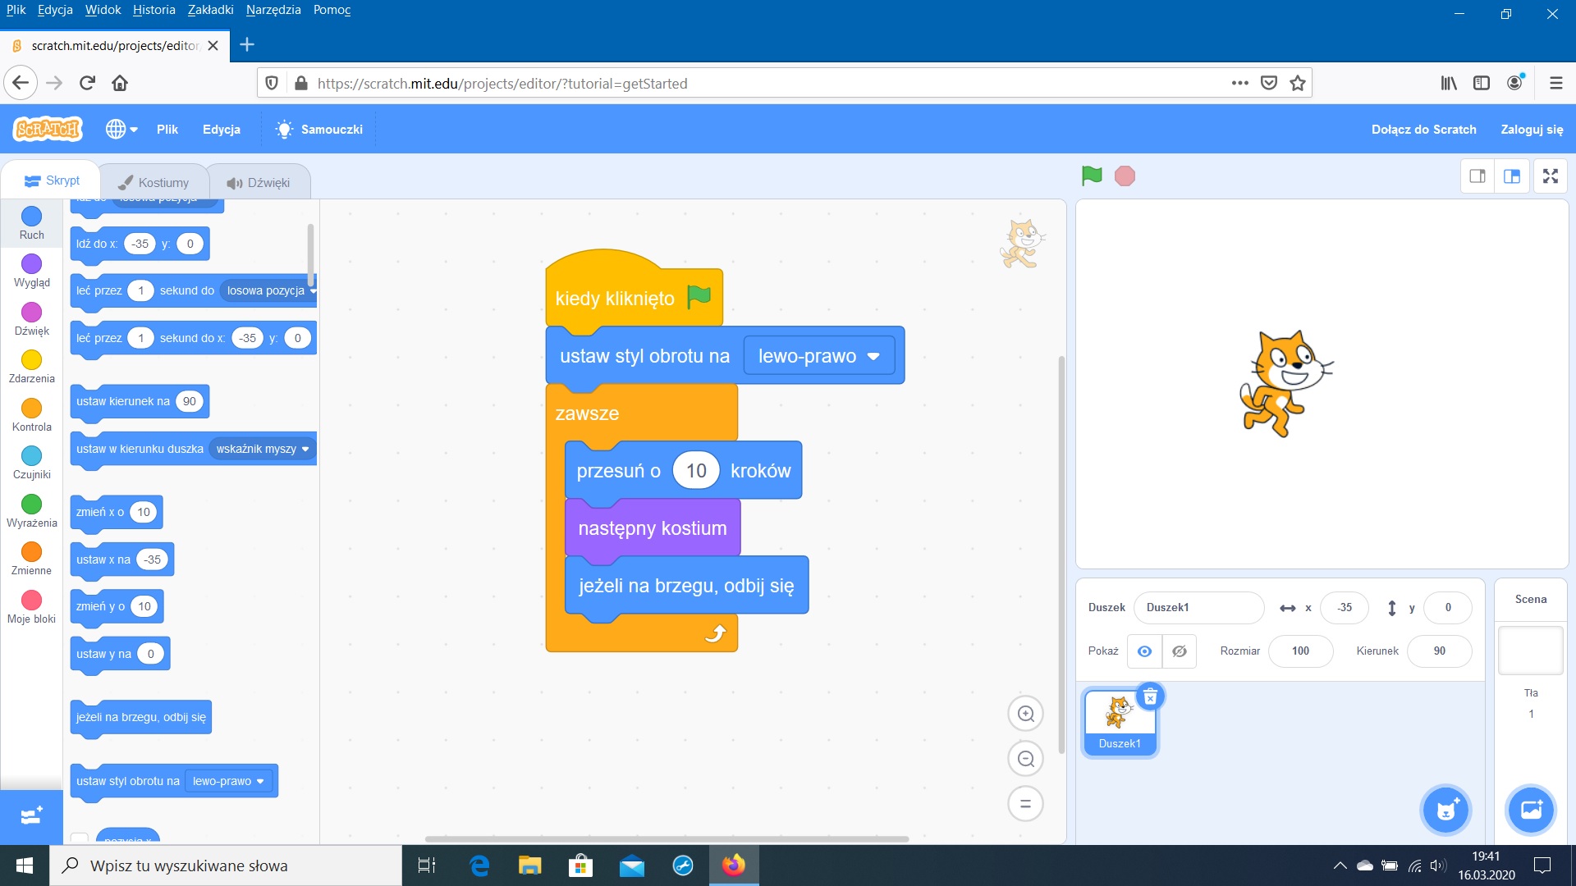Open Windows Start menu
Viewport: 1576px width, 886px height.
(x=25, y=865)
